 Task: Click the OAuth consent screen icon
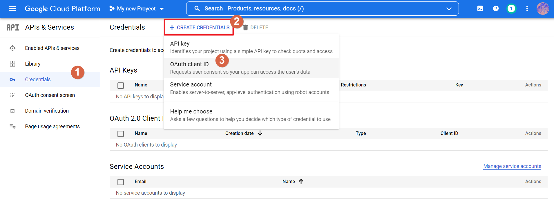(12, 95)
